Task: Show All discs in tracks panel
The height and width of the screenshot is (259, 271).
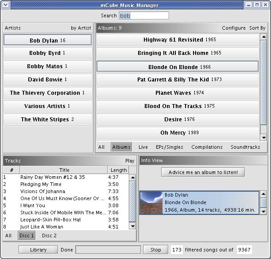Action: tap(8, 236)
